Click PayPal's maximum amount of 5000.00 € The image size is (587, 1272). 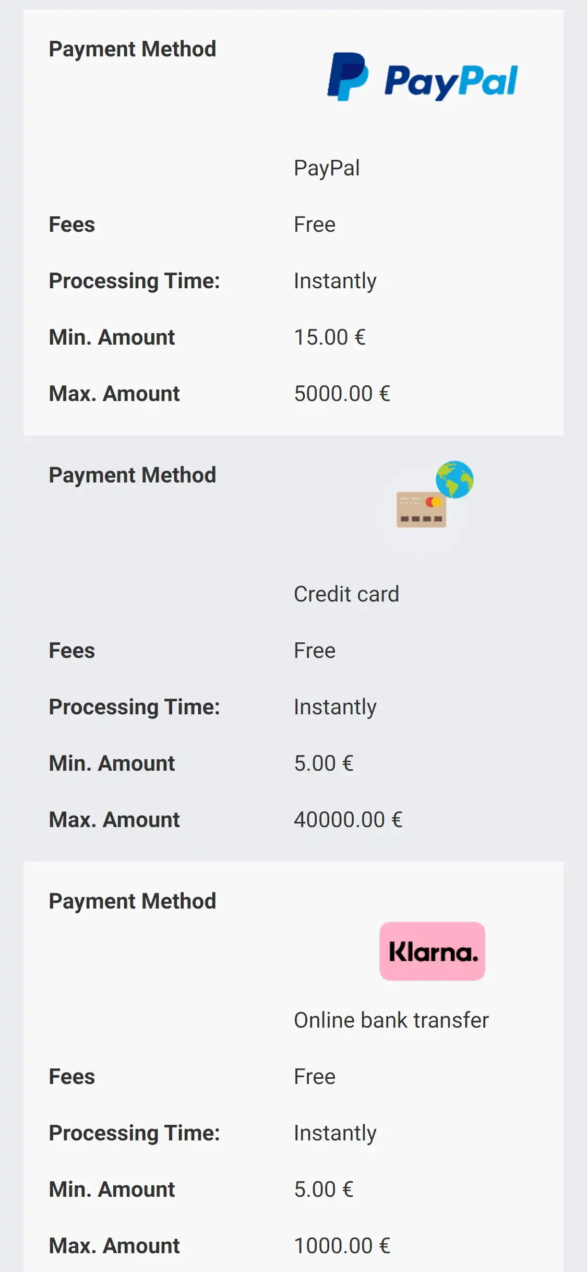342,394
